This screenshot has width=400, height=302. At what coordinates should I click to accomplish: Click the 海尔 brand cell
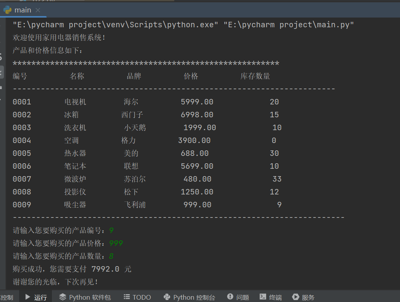click(131, 102)
